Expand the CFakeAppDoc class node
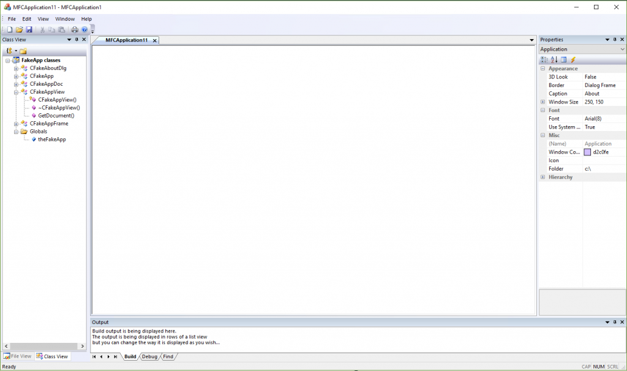This screenshot has height=371, width=627. [16, 84]
